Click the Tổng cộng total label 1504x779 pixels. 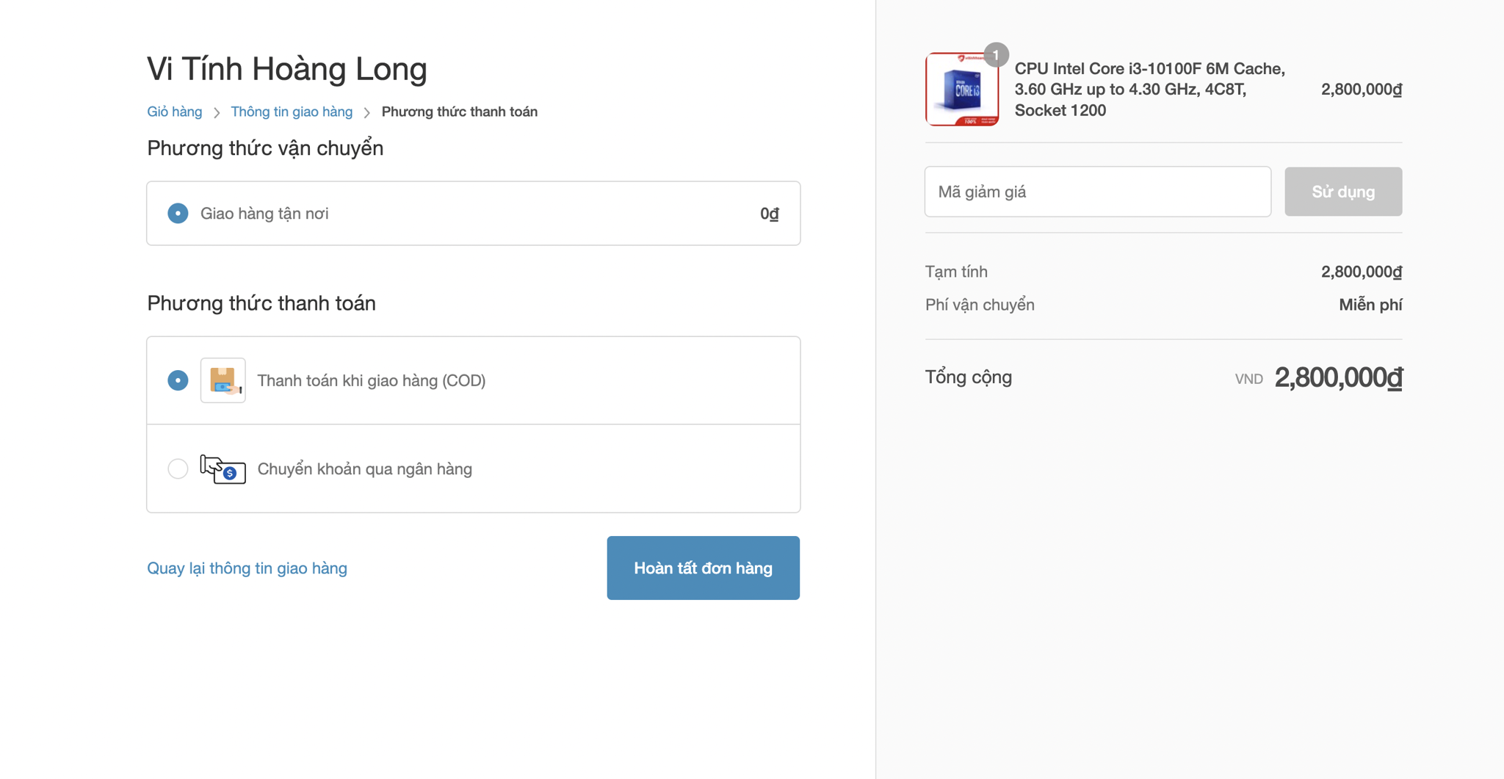(x=969, y=377)
